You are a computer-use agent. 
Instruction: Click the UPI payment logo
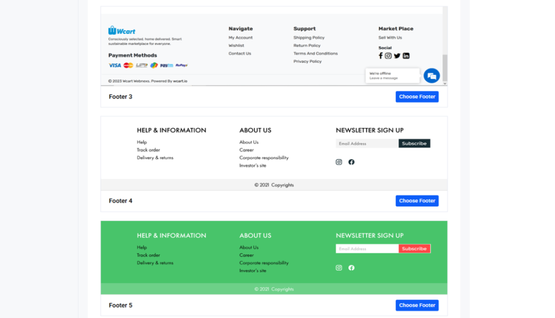click(x=141, y=65)
